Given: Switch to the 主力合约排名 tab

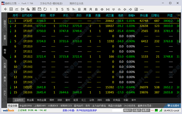Looking at the screenshot, I should click(x=99, y=106).
